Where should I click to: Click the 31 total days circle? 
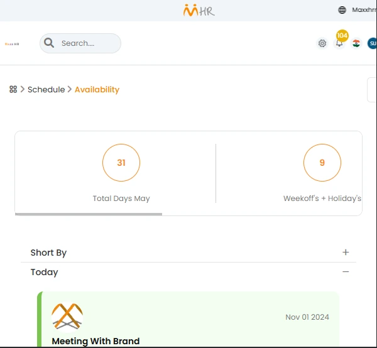[x=121, y=163]
